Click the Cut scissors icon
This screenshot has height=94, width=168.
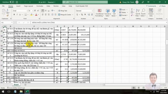[8, 10]
